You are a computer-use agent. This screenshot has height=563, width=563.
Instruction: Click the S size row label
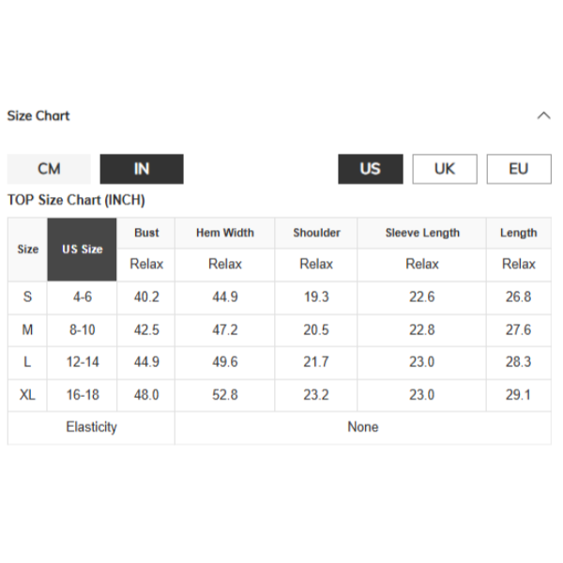click(28, 297)
